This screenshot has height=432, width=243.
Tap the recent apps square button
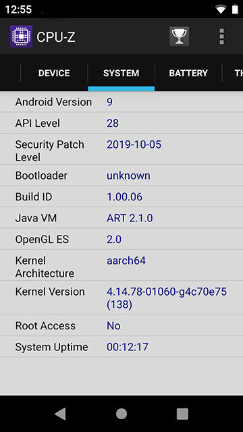182,414
